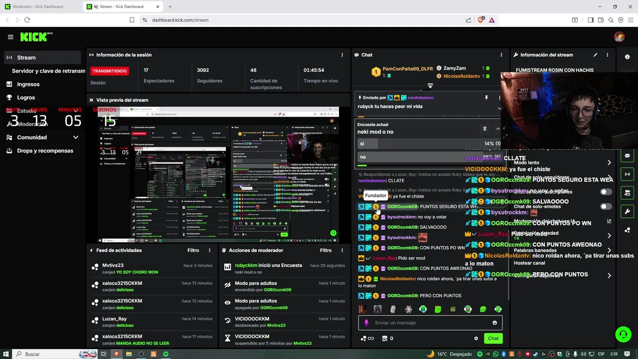Open Acciones de moderador three-dot menu
Viewport: 638px width, 359px height.
pyautogui.click(x=342, y=250)
